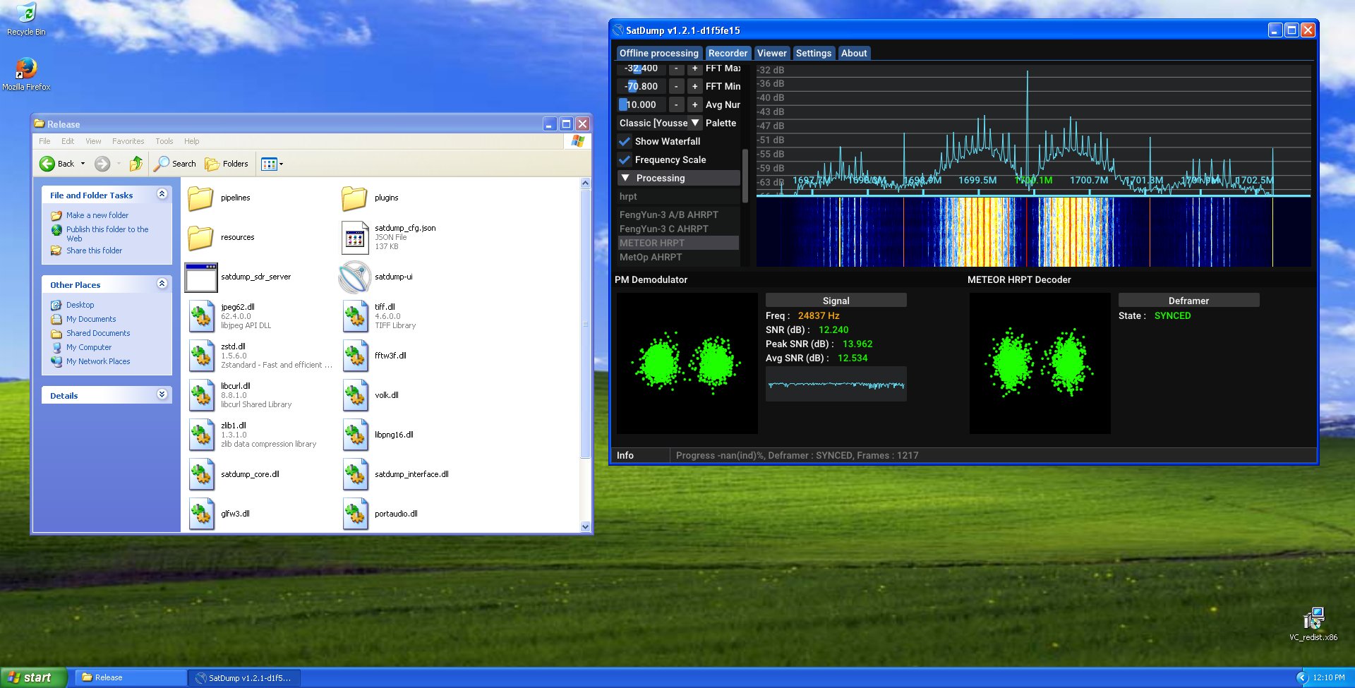Viewport: 1355px width, 688px height.
Task: Launch Mozilla Firefox desktop shortcut
Action: tap(26, 74)
